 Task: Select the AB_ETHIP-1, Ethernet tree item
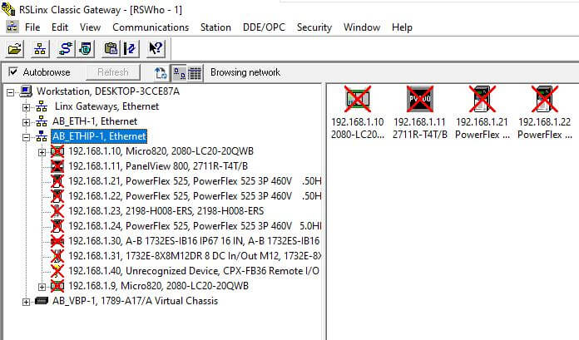tap(99, 136)
